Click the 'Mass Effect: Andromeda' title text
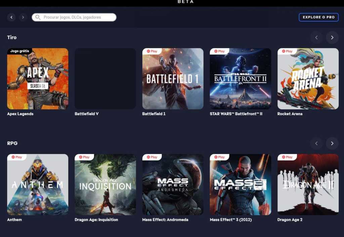Viewport: 344px width, 237px height. [x=165, y=220]
